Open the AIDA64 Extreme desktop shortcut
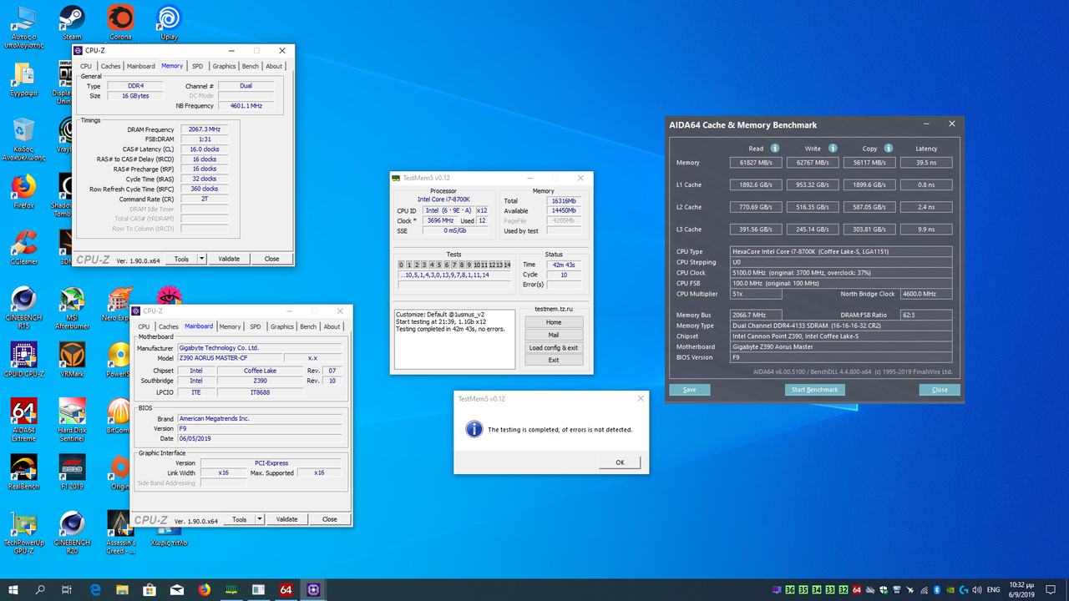This screenshot has width=1069, height=601. click(23, 419)
